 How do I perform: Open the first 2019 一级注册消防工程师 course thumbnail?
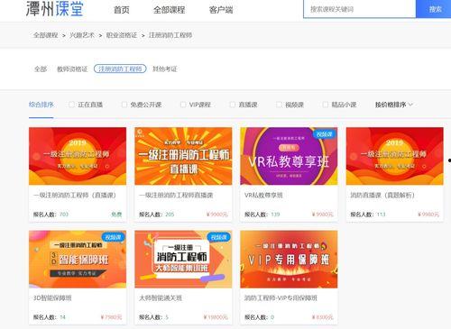point(78,156)
